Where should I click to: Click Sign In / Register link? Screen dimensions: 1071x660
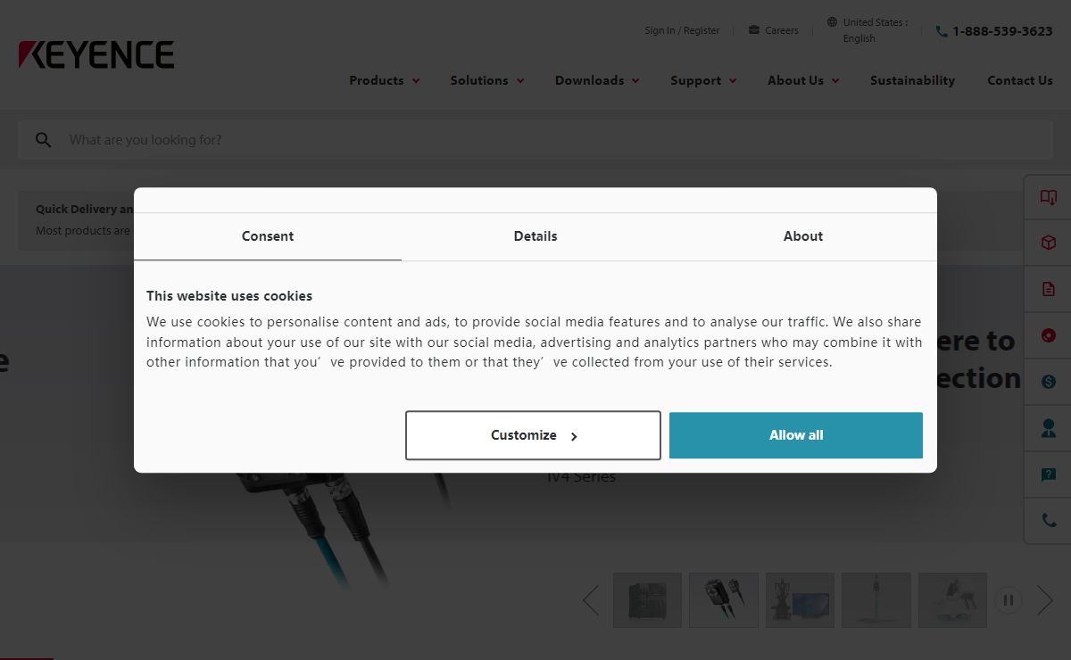tap(682, 30)
